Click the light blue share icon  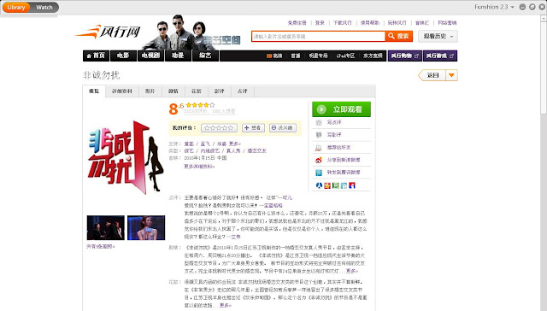pos(344,185)
